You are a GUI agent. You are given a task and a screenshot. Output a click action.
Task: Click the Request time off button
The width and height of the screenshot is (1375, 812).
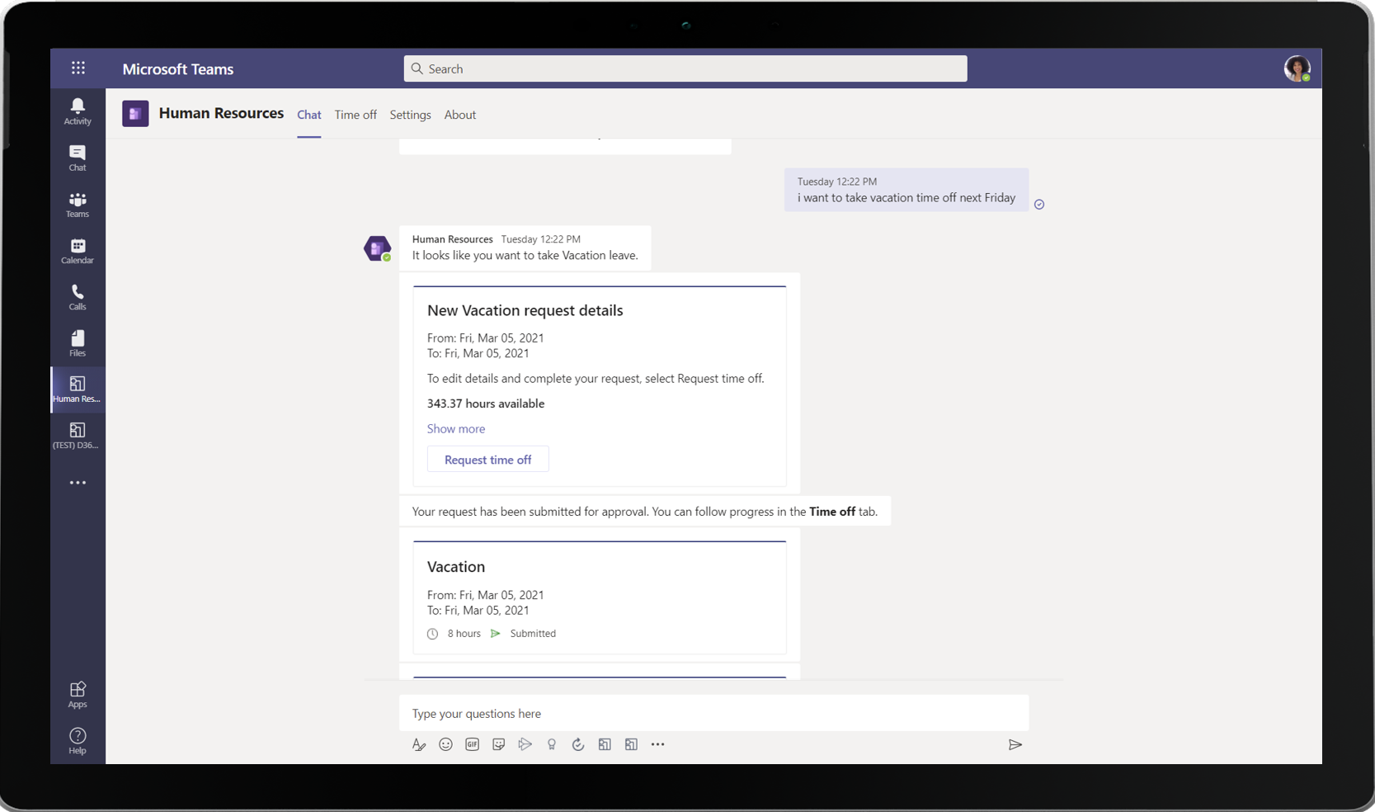(487, 459)
